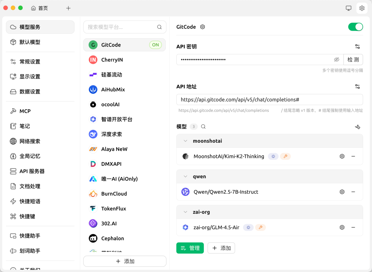Open 笔记 notes settings
Screen dimensions: 372x272
coord(40,126)
